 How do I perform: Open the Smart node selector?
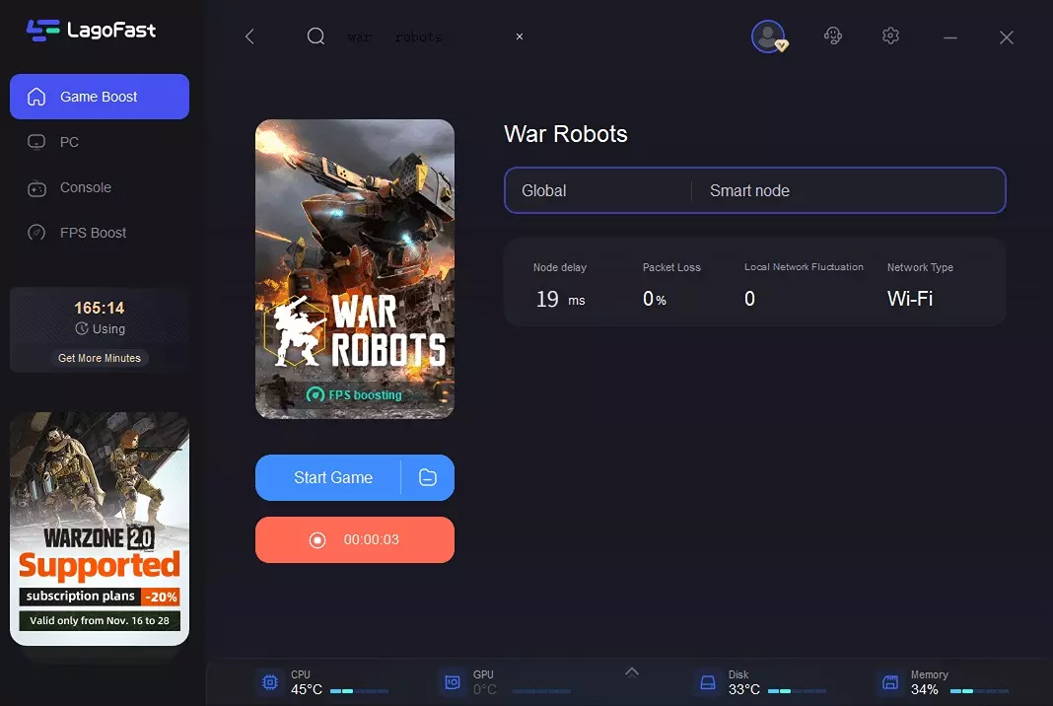[849, 190]
